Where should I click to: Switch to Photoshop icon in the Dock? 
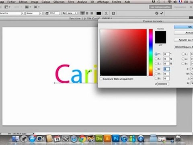116,139
